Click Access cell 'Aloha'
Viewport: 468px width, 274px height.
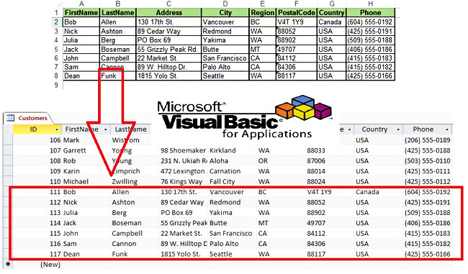[219, 161]
